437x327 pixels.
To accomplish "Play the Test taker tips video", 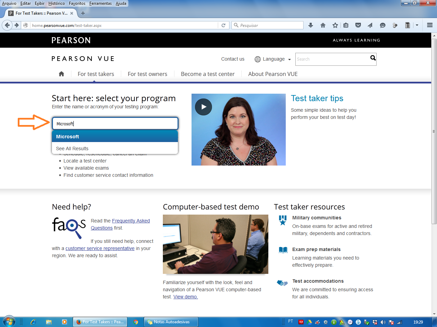I will (x=203, y=107).
